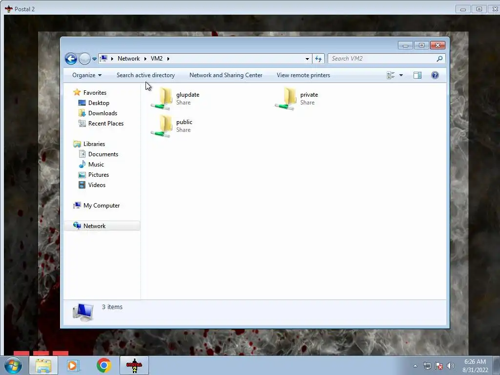Open the Pictures library
This screenshot has height=375, width=500.
[x=99, y=175]
